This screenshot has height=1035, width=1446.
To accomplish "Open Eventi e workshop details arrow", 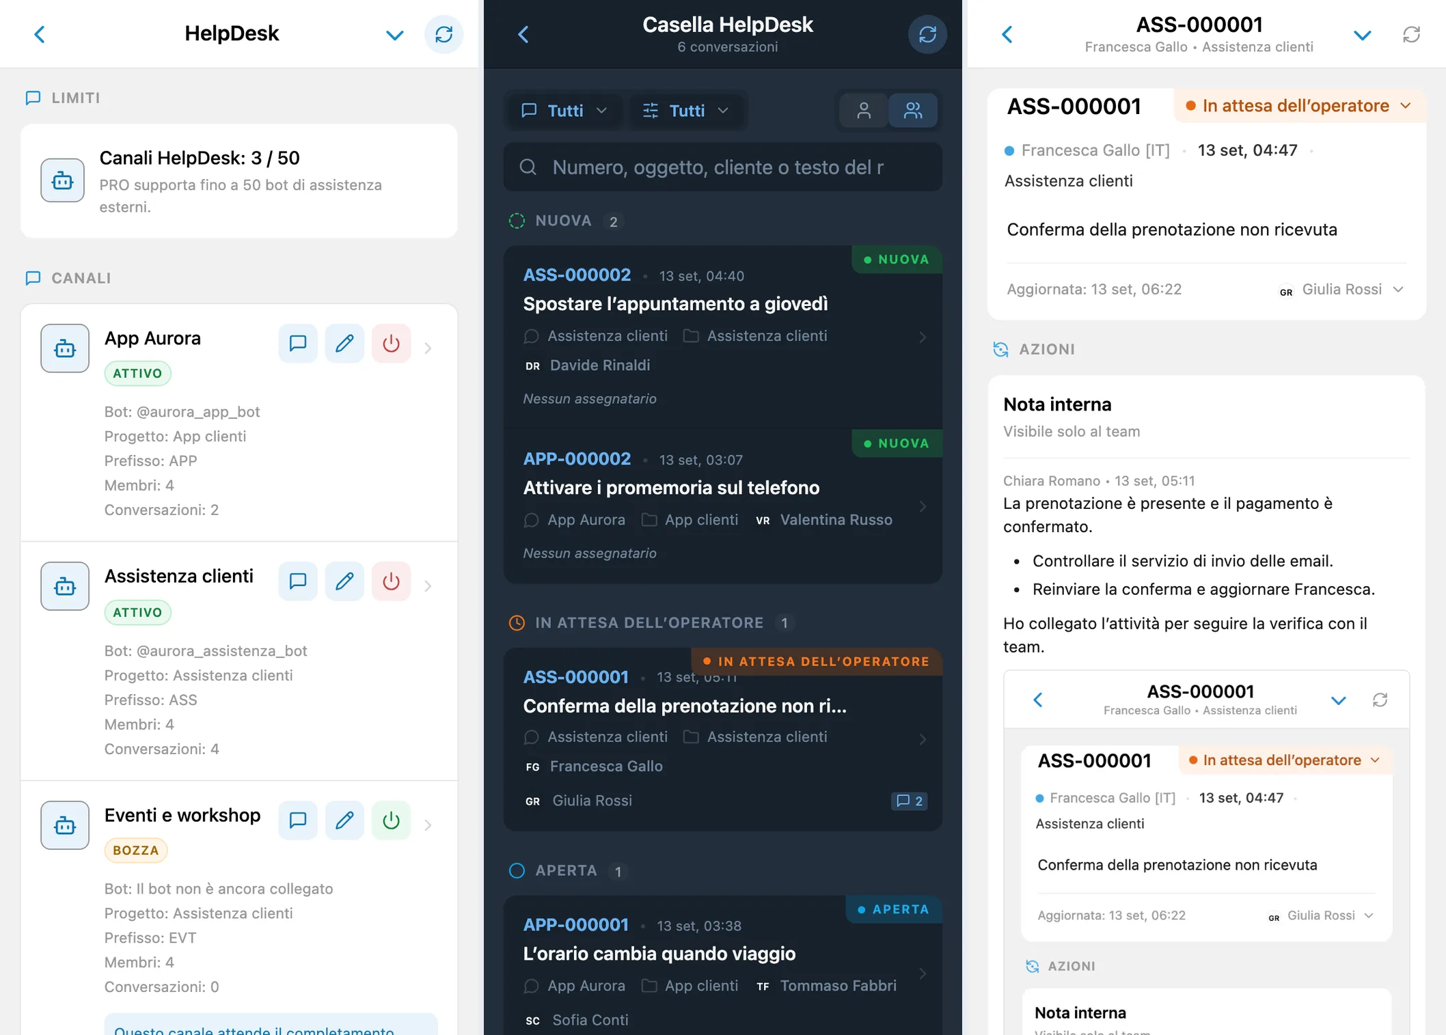I will click(x=428, y=825).
